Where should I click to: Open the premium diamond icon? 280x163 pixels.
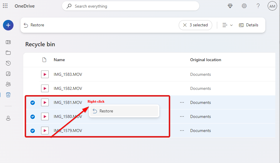point(230,6)
